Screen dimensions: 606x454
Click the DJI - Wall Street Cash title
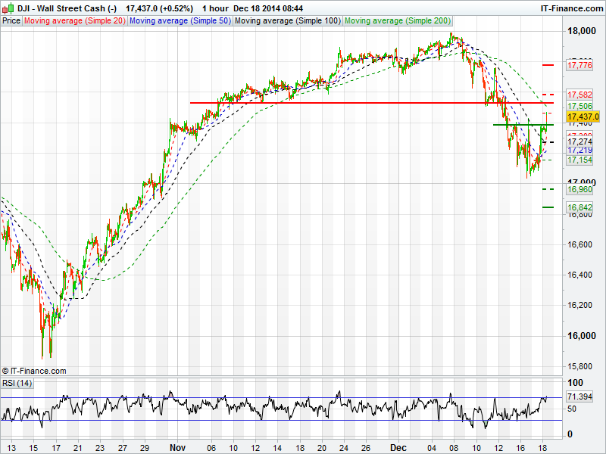pyautogui.click(x=67, y=8)
